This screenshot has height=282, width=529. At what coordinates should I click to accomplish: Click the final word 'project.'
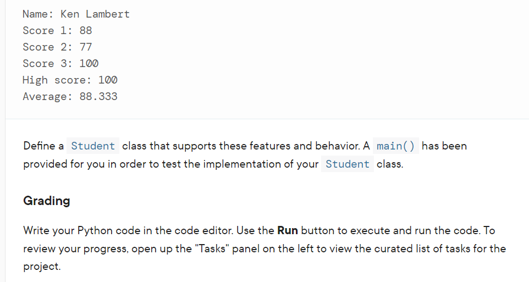(x=42, y=266)
